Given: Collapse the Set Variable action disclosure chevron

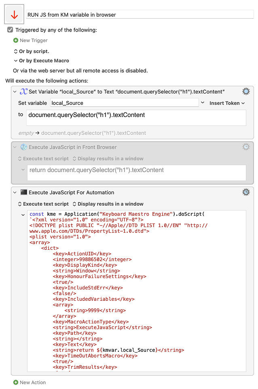Looking at the screenshot, I should click(x=15, y=92).
